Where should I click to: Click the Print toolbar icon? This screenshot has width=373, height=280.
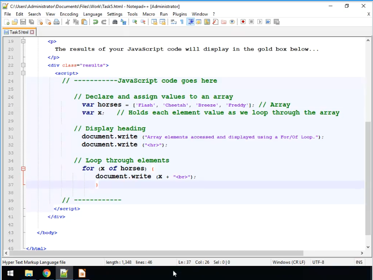click(56, 22)
